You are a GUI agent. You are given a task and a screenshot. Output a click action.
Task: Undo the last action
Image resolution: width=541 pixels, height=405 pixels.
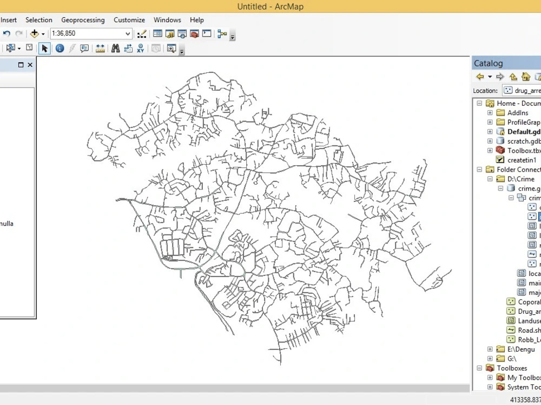6,33
